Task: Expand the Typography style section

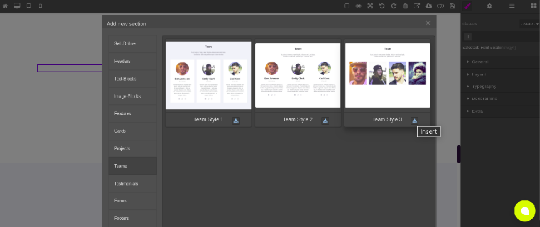Action: (500, 87)
